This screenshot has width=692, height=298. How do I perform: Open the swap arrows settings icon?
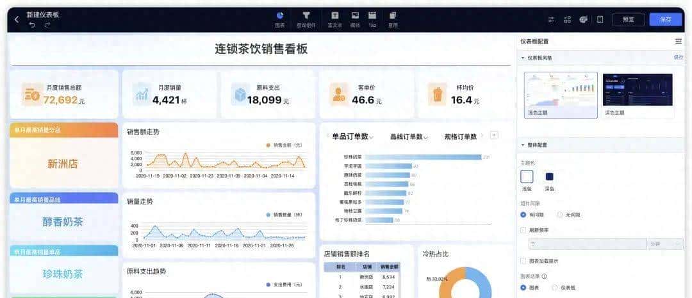coord(551,19)
